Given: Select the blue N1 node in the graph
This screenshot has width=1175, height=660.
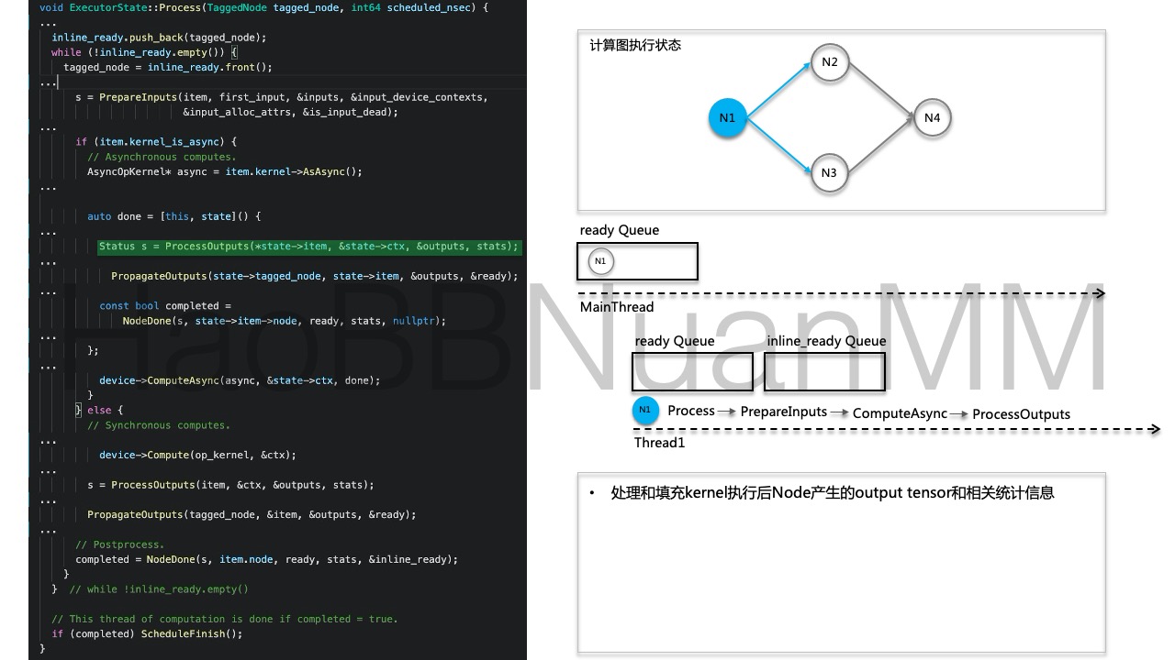Looking at the screenshot, I should click(726, 117).
